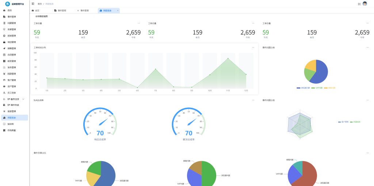Image resolution: width=374 pixels, height=186 pixels.
Task: Open the more menu on 工单时间分布 card
Action: coord(253,48)
